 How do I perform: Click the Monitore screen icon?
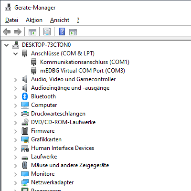coord(25,174)
